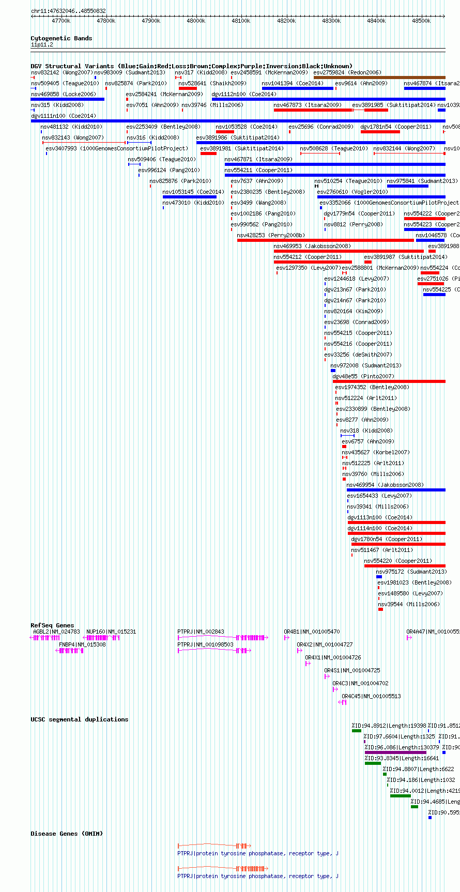Viewport: 460px width, 892px height.
Task: Click variant label nsv39544 (Mills2006)
Action: coord(409,605)
